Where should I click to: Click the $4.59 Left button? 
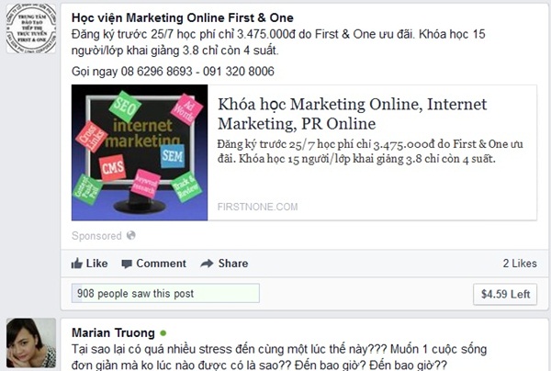coord(505,294)
